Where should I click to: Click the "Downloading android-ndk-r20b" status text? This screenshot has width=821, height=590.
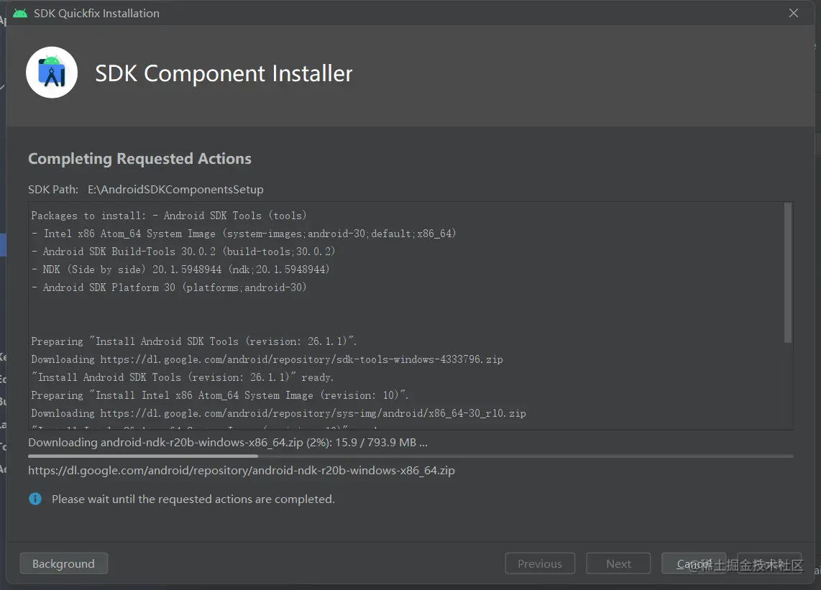point(227,442)
